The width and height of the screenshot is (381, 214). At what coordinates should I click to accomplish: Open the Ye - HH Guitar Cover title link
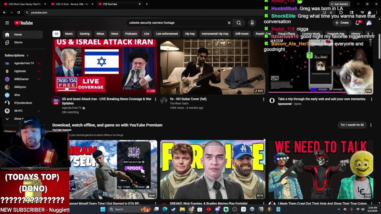pos(188,99)
